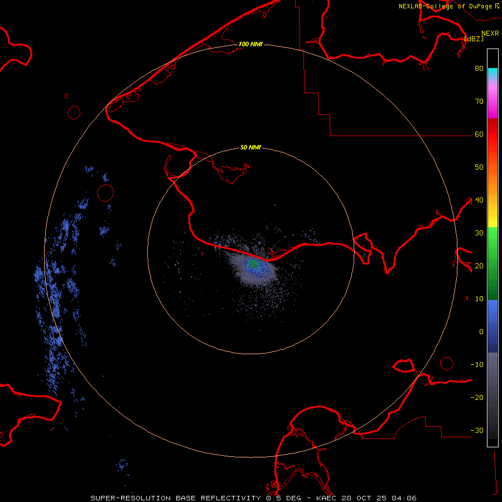This screenshot has width=502, height=502.
Task: Pick the gray segment of the color bar
Action: pos(493,395)
